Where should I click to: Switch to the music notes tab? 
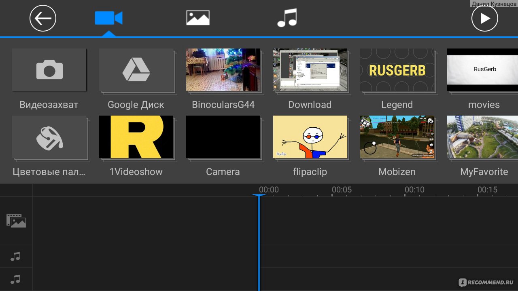pyautogui.click(x=287, y=18)
